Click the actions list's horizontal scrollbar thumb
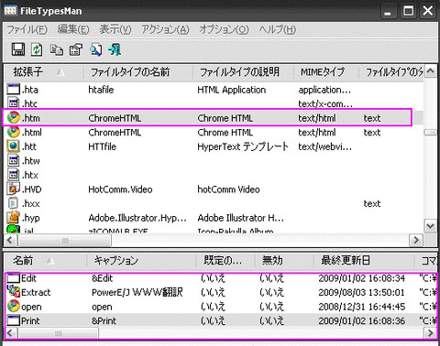 [x=58, y=333]
